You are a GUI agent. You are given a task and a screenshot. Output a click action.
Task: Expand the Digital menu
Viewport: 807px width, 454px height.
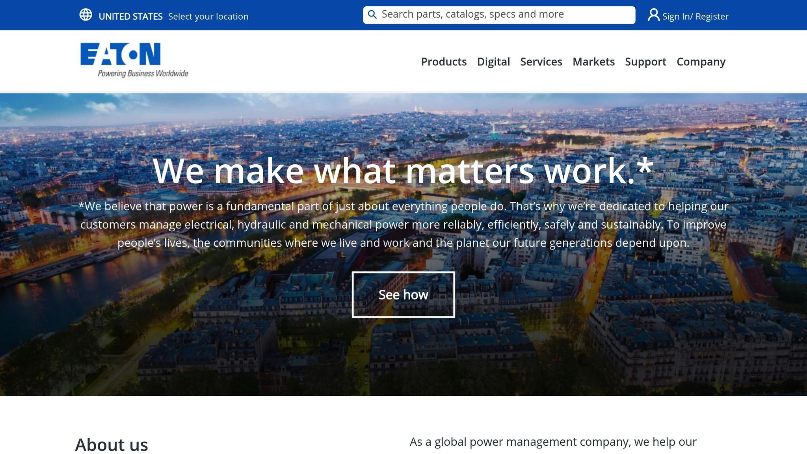coord(493,62)
